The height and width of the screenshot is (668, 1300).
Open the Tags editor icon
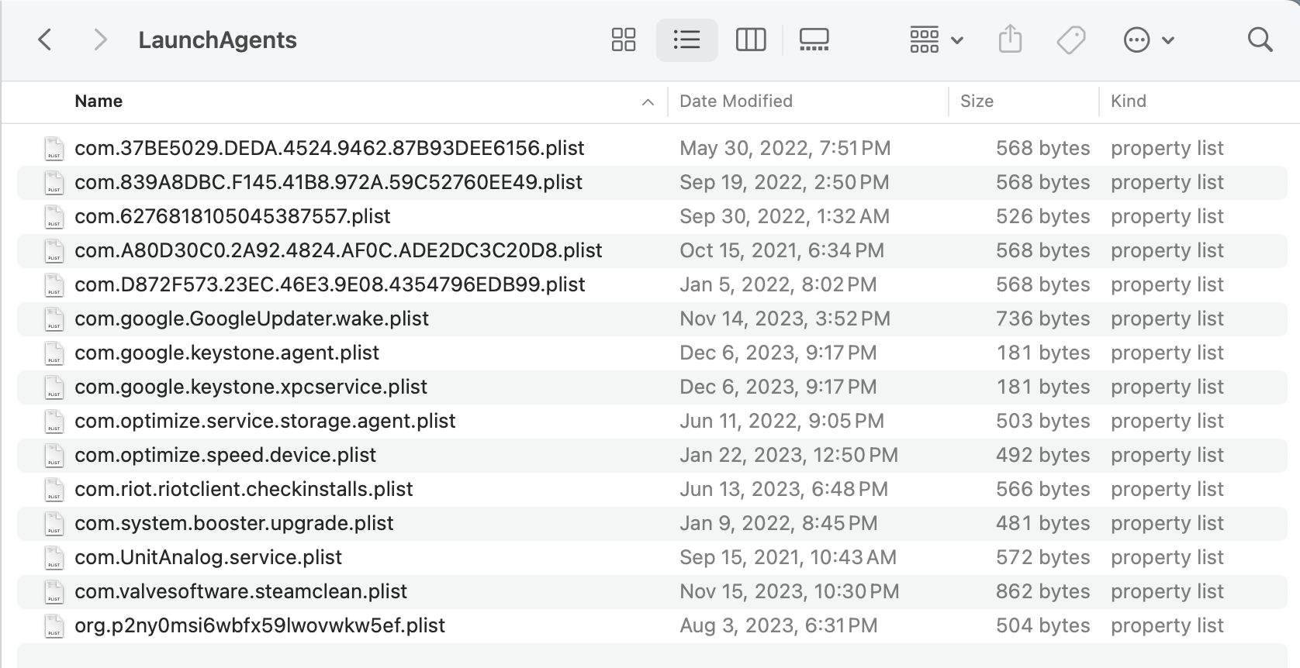[1070, 39]
